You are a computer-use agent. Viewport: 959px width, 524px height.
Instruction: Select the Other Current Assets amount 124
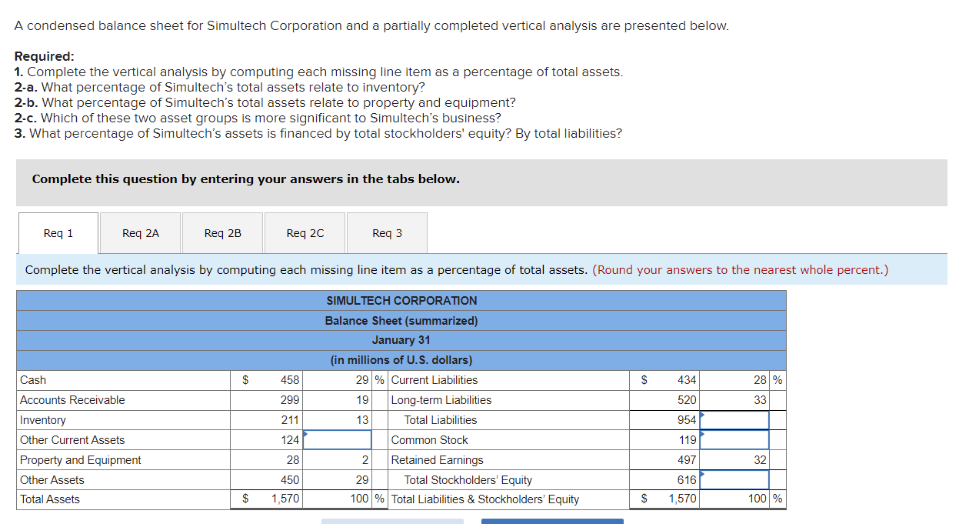tap(290, 440)
